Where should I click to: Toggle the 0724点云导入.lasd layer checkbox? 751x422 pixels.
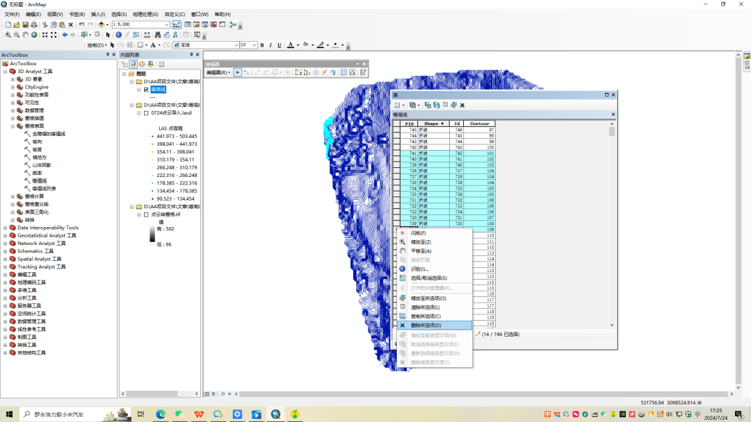tap(146, 113)
